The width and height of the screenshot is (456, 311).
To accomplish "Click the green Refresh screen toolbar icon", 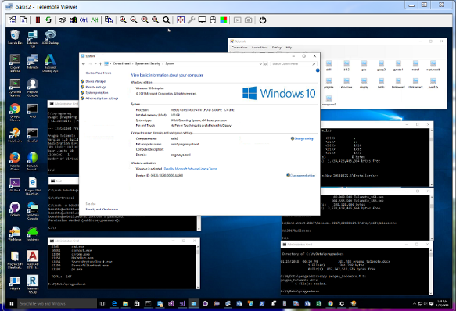I will coord(48,20).
